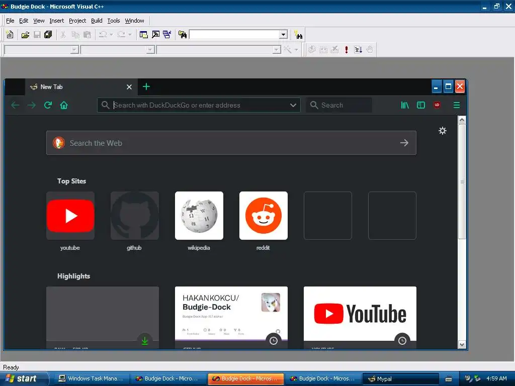Expand the second WizardBar filter dropdown
Image resolution: width=515 pixels, height=386 pixels.
[x=150, y=50]
